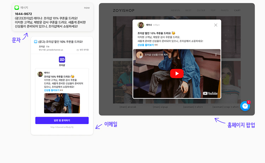Click the [woman] crop t-shirt product label
This screenshot has height=163, width=265.
click(x=225, y=107)
